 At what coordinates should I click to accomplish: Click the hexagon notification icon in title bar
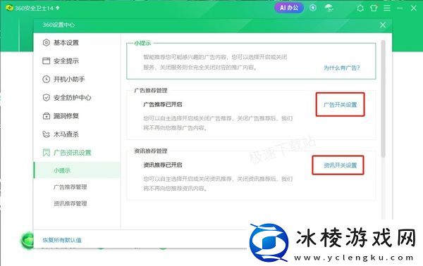(360, 8)
